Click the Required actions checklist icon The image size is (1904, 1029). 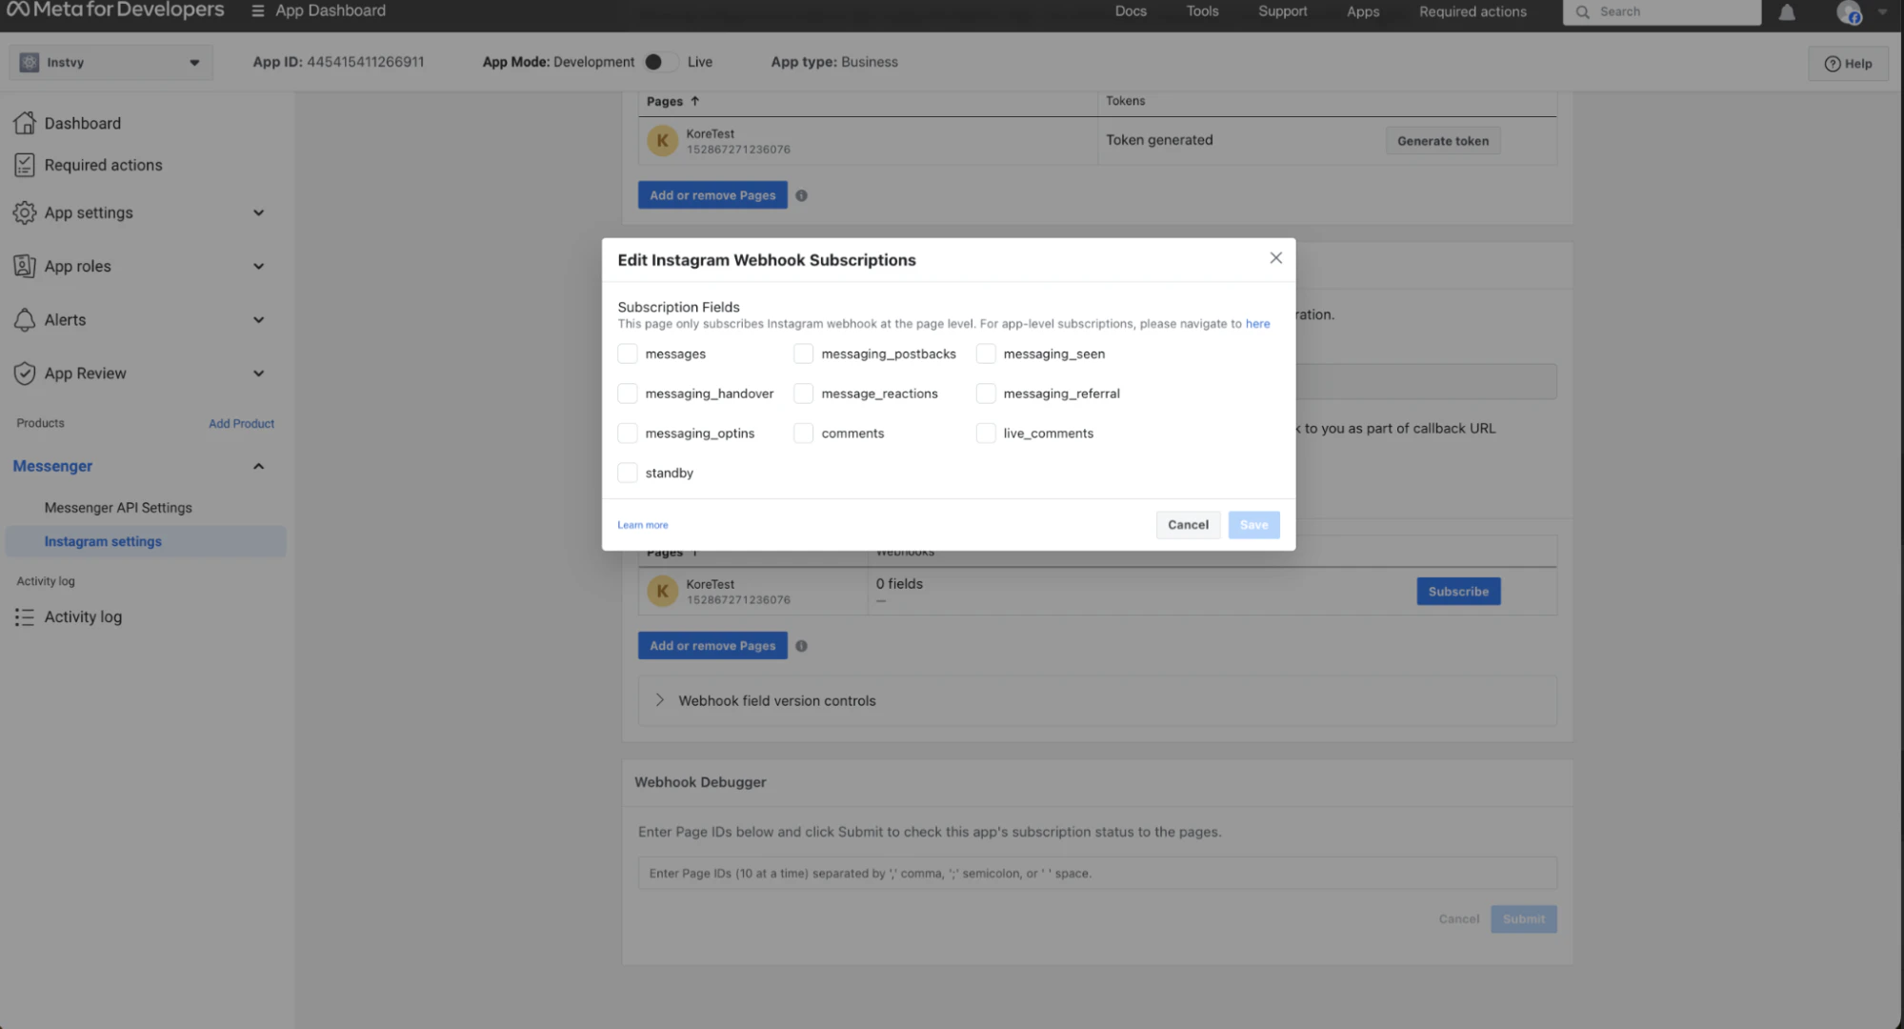(24, 165)
